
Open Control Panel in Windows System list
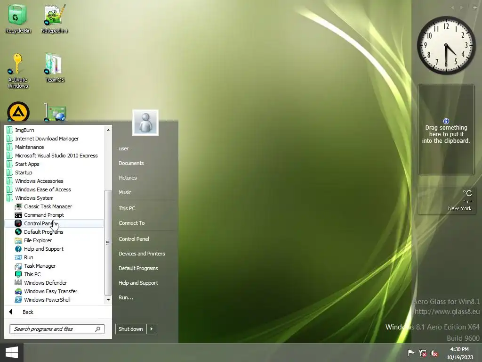click(54, 223)
